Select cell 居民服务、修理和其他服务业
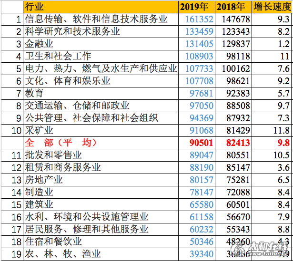293x261 pixels. tap(101, 229)
